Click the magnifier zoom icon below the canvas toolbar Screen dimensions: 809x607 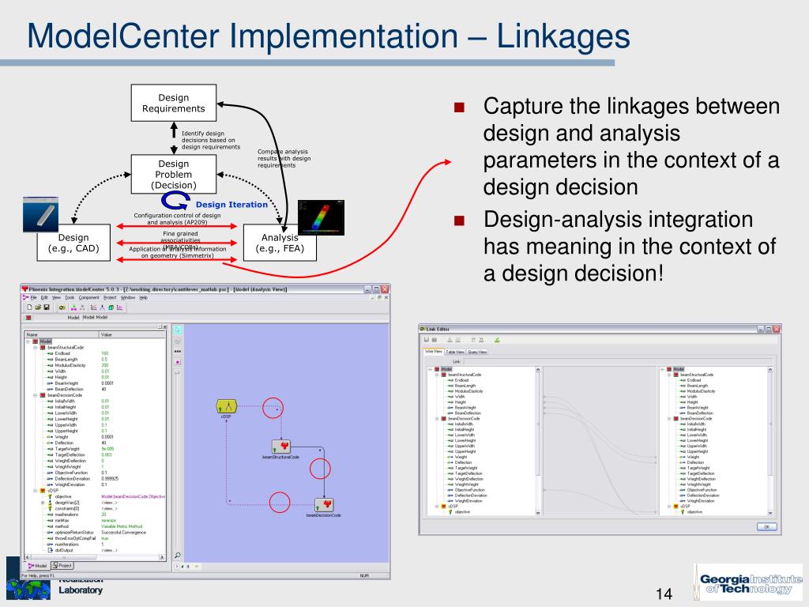click(178, 556)
